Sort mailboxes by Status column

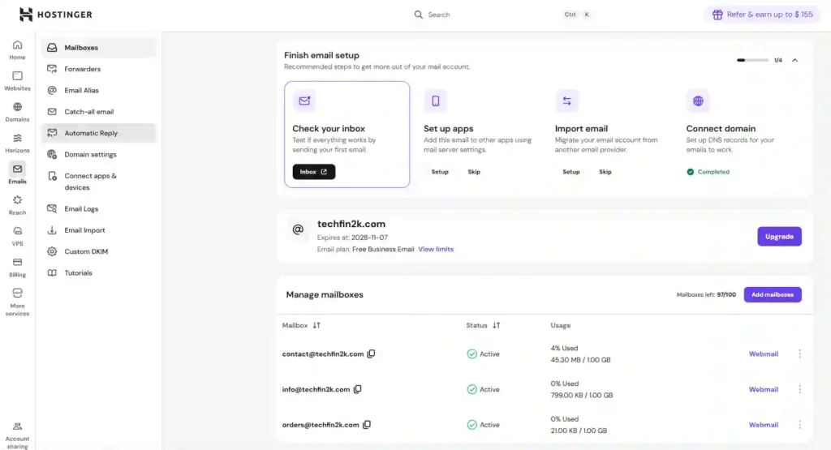(496, 325)
